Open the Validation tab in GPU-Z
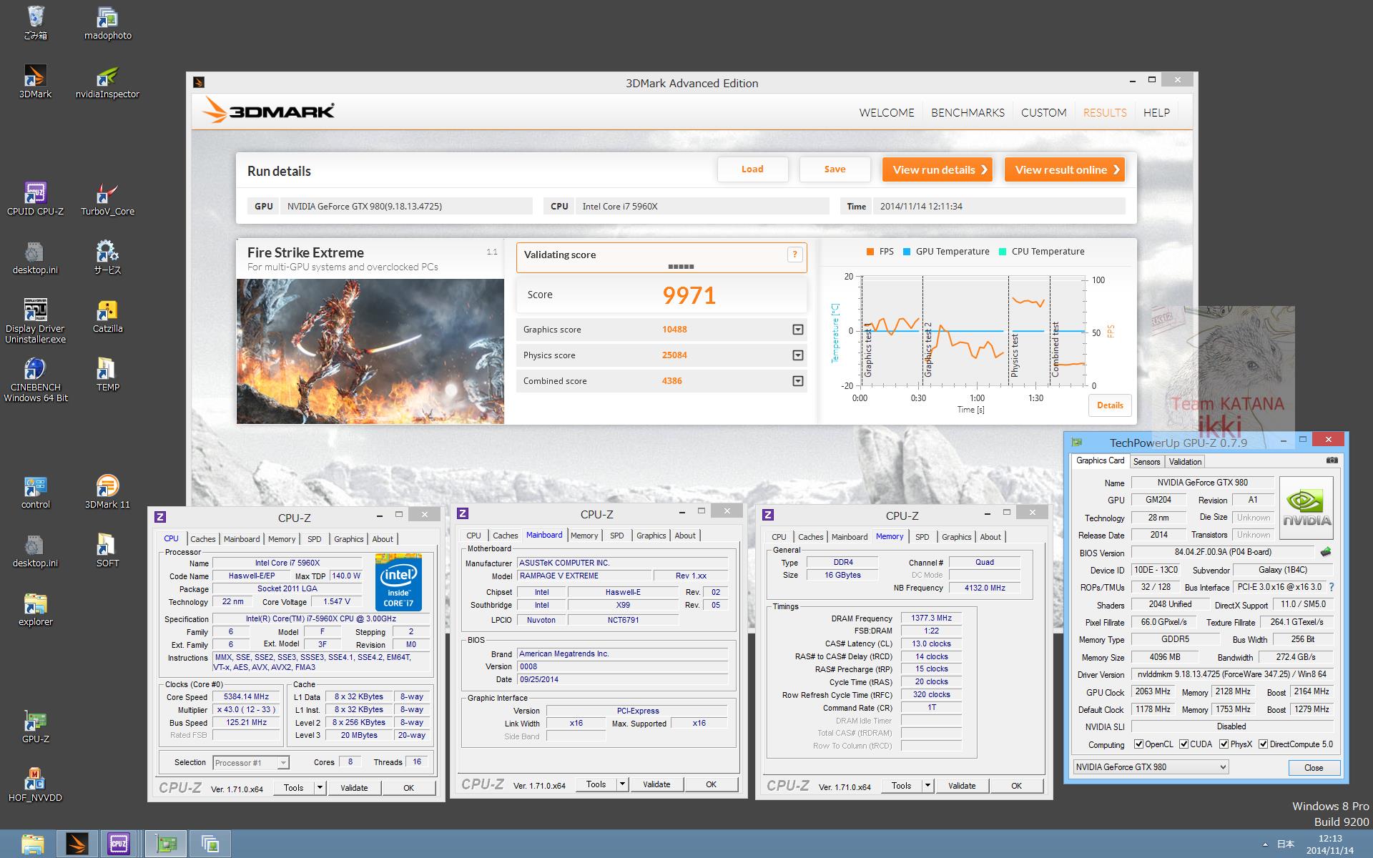The image size is (1373, 858). (1185, 462)
